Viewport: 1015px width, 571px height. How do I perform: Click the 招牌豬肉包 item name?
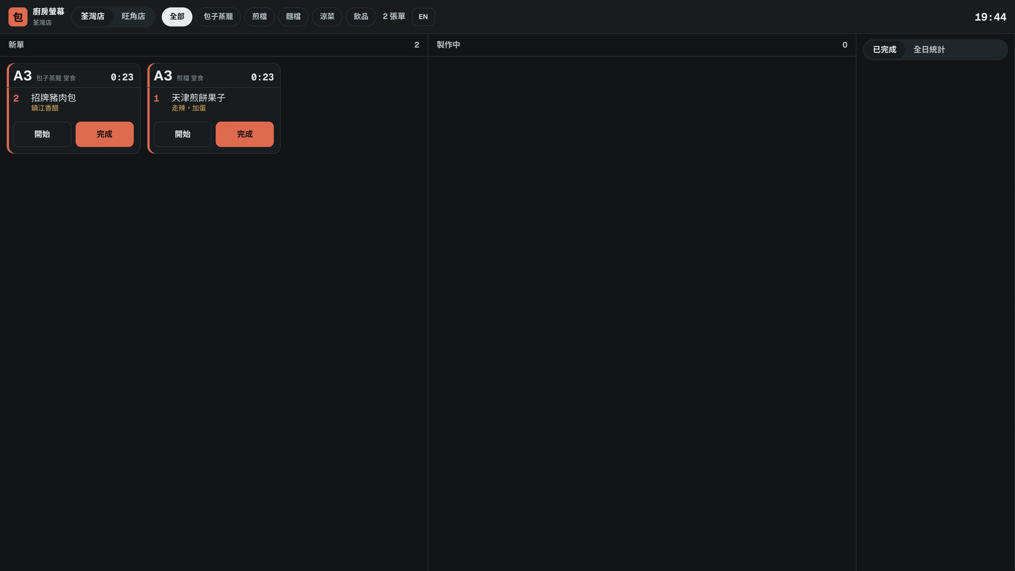click(x=54, y=98)
